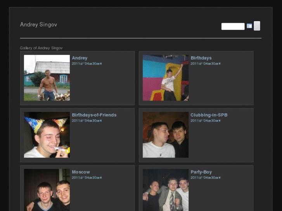Viewport: 282px width, 211px height.
Task: Click the Andrey album title link
Action: point(80,58)
